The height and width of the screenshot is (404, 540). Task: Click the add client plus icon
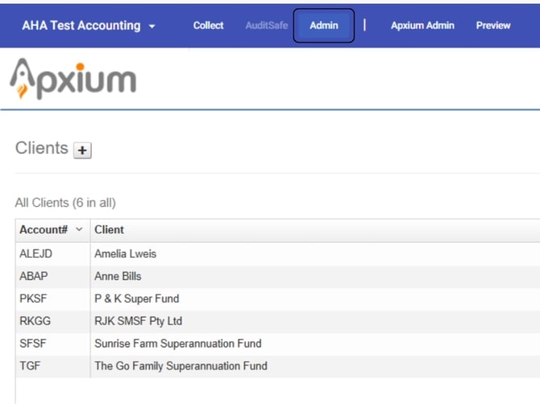82,150
